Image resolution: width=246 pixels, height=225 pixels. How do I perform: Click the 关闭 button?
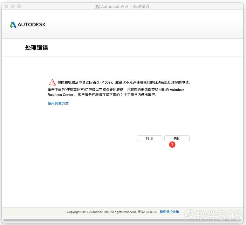point(177,138)
